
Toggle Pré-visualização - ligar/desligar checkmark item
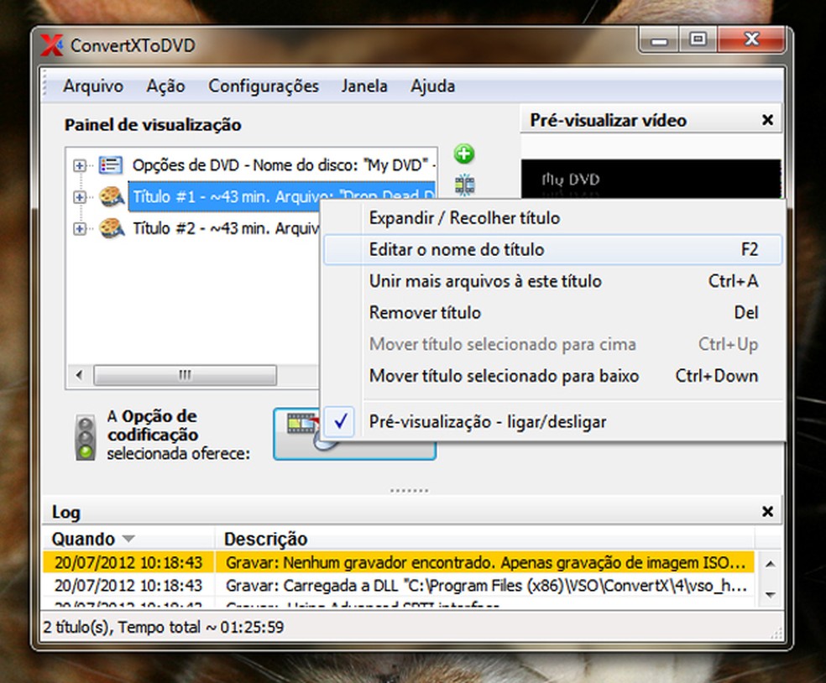click(552, 421)
